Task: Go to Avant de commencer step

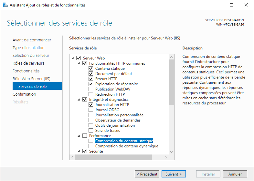Action: tap(32, 40)
